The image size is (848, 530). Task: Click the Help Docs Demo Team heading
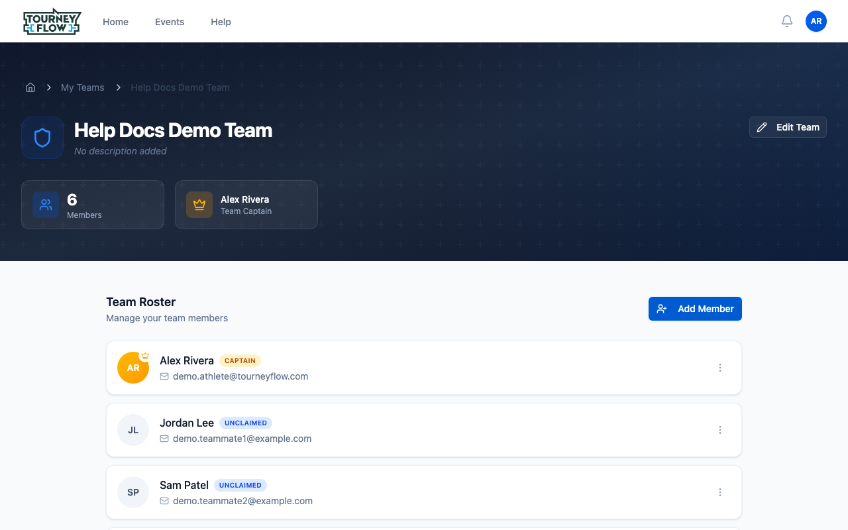173,131
